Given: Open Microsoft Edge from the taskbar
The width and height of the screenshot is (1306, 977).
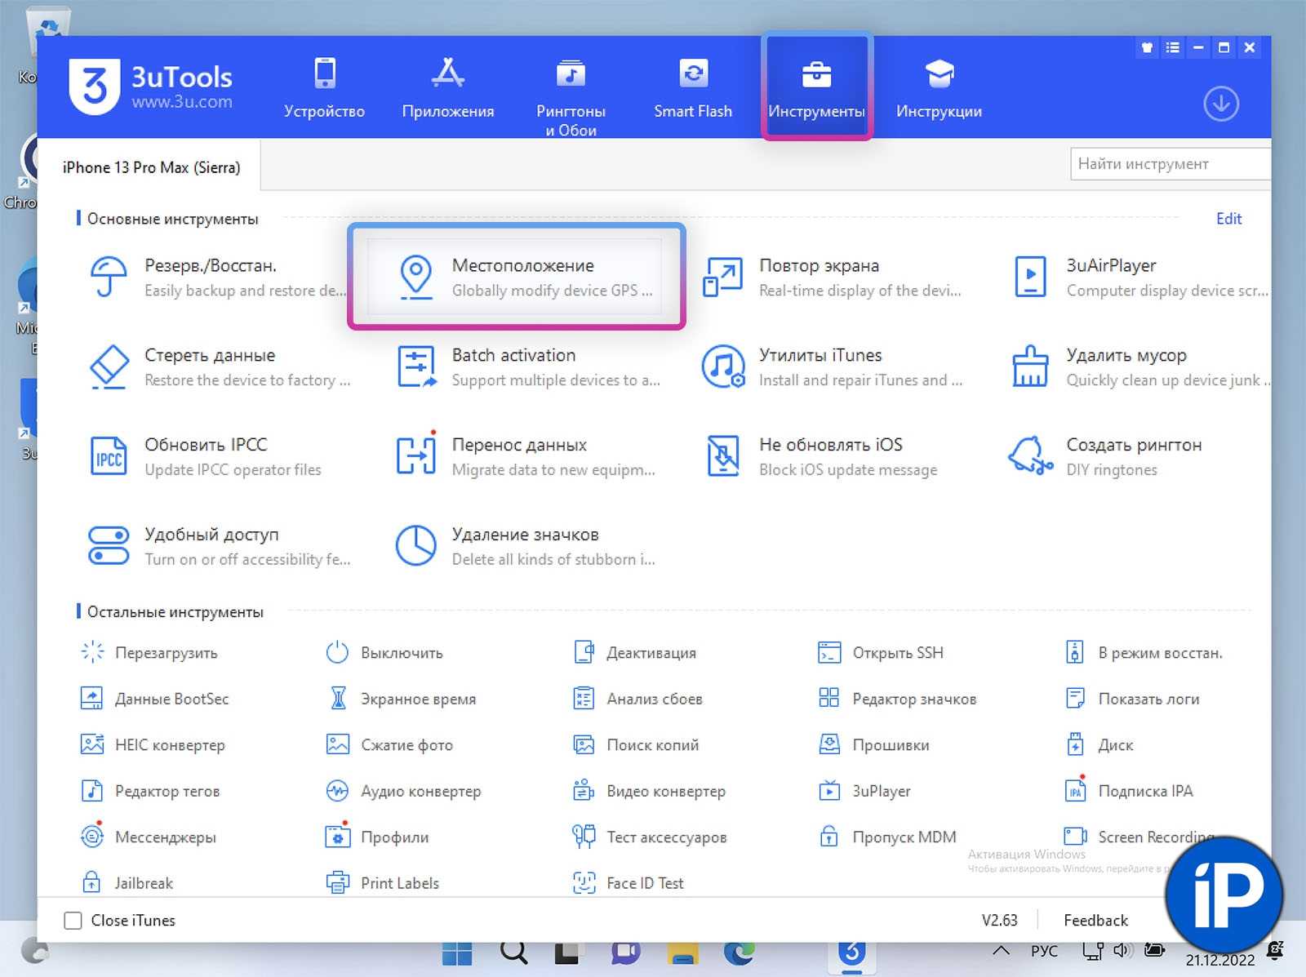Looking at the screenshot, I should pyautogui.click(x=739, y=952).
